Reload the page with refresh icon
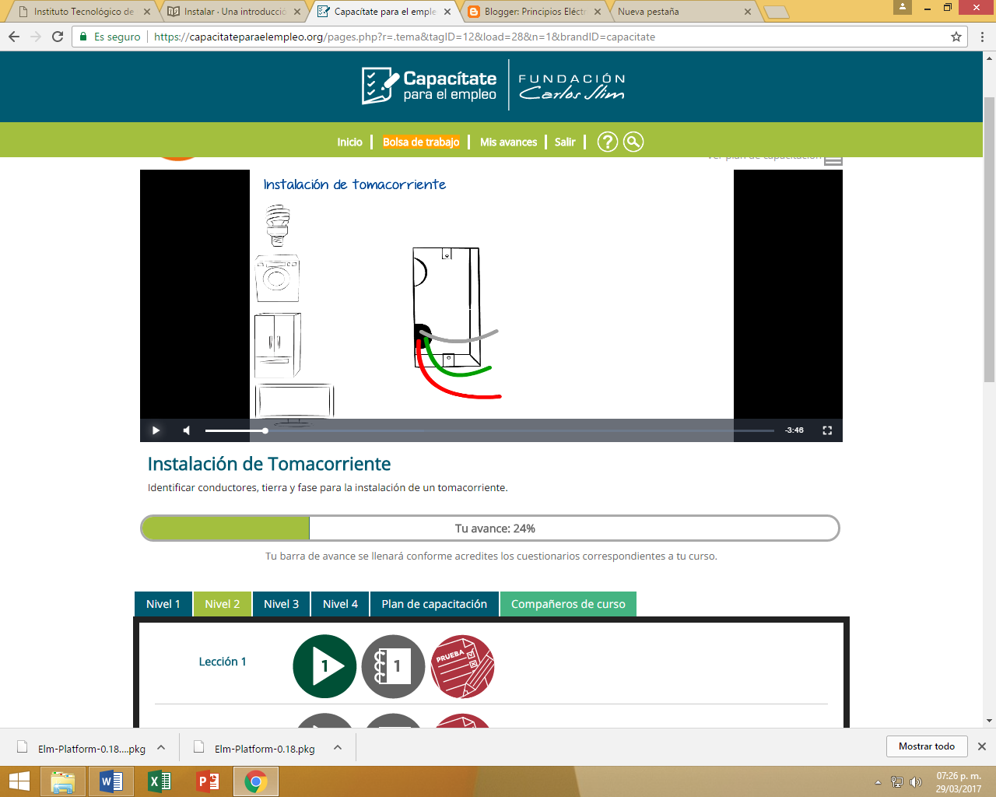Viewport: 996px width, 797px height. tap(58, 37)
